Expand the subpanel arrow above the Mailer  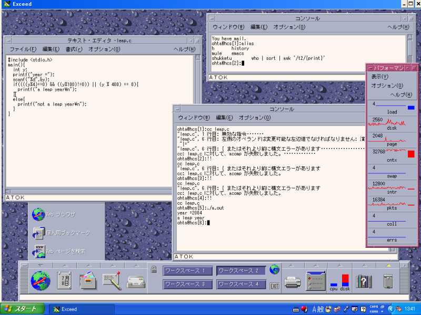tap(136, 265)
